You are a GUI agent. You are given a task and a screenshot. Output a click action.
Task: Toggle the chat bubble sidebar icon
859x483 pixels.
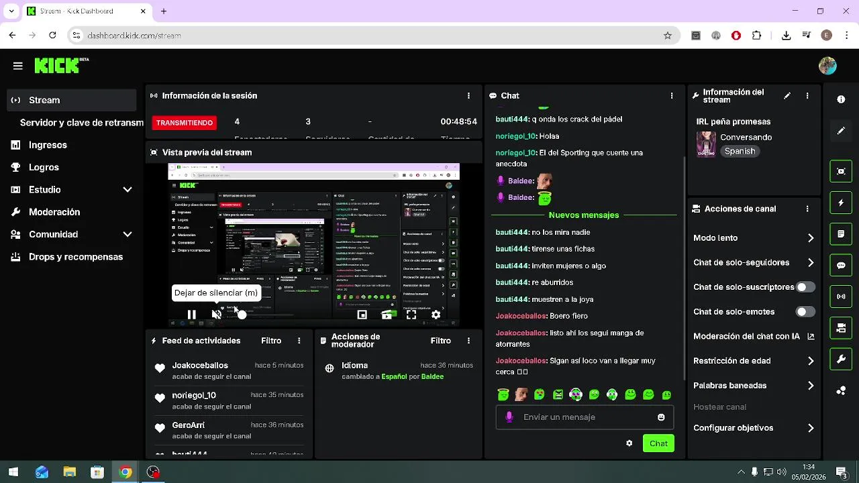[x=841, y=265]
